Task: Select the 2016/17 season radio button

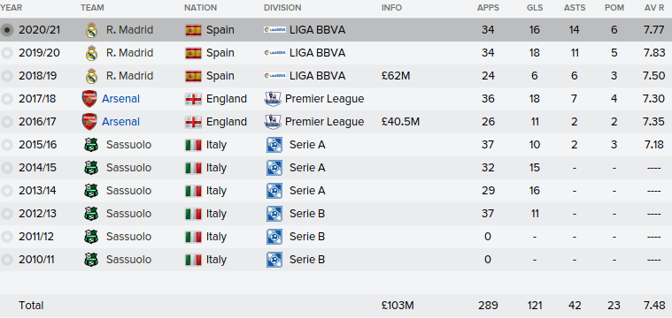Action: click(7, 122)
